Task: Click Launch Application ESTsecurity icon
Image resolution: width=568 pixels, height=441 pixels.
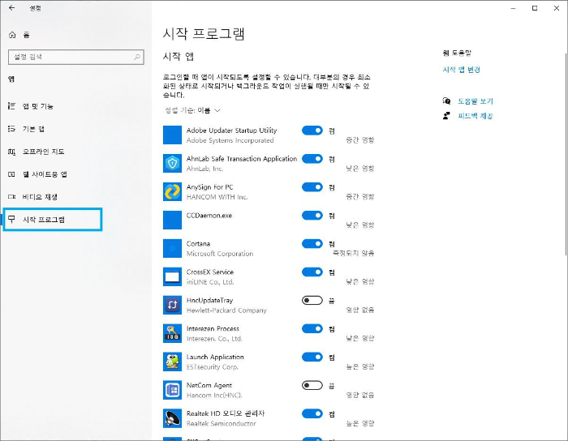Action: pyautogui.click(x=172, y=362)
